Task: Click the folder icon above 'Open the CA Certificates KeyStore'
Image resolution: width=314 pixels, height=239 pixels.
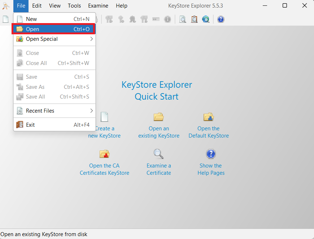Action: 104,154
